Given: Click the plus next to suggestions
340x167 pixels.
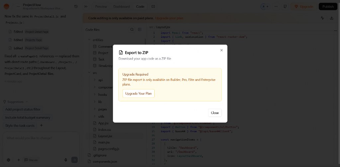Looking at the screenshot, I should (x=42, y=126).
